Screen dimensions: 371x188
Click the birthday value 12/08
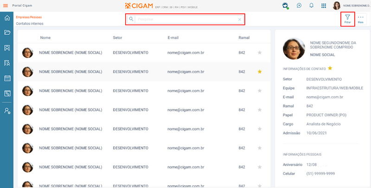pyautogui.click(x=311, y=164)
